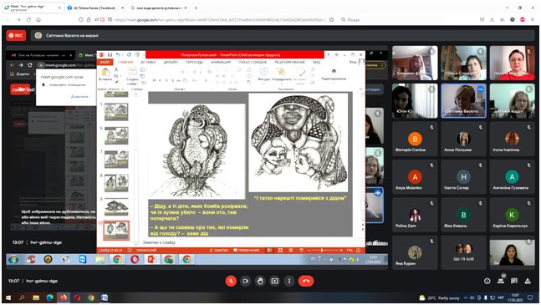Click the Present now screen icon
Image resolution: width=541 pixels, height=305 pixels.
[274, 281]
